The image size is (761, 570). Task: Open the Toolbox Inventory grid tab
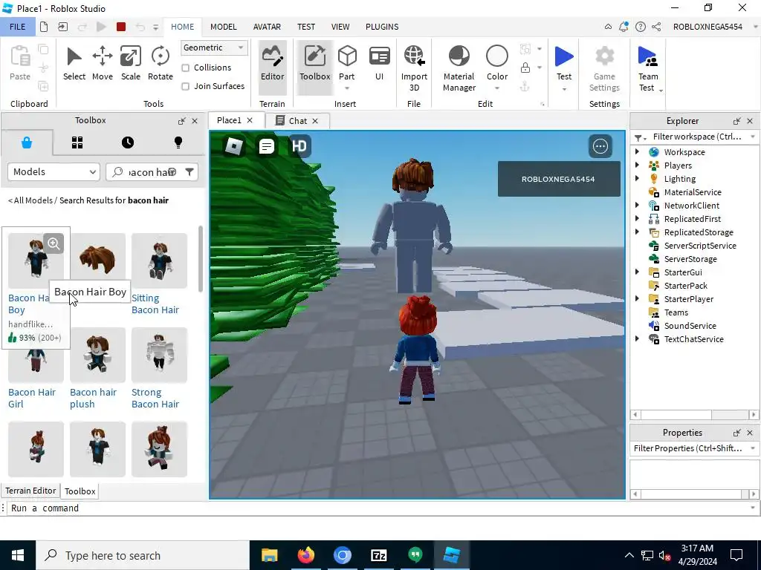tap(77, 142)
